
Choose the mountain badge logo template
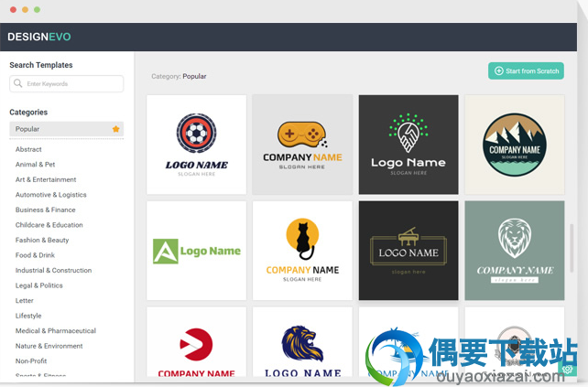[x=515, y=145]
